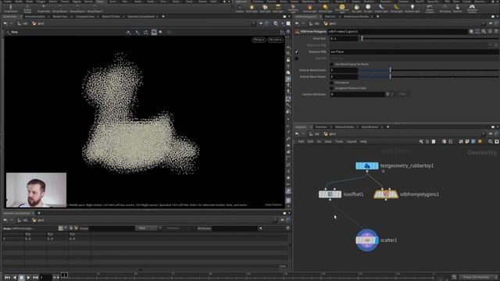Click the network orange color palette icon
This screenshot has height=281, width=500.
pyautogui.click(x=480, y=141)
